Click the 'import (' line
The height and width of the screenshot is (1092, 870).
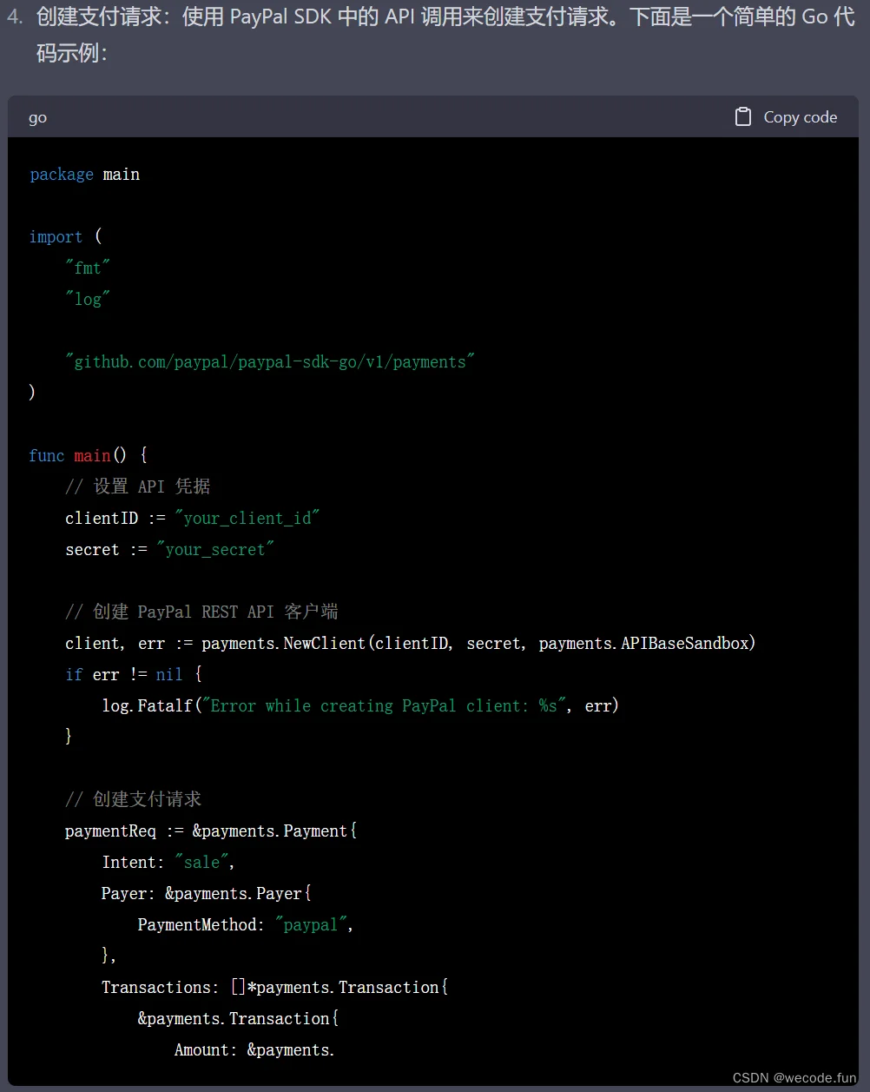[65, 237]
